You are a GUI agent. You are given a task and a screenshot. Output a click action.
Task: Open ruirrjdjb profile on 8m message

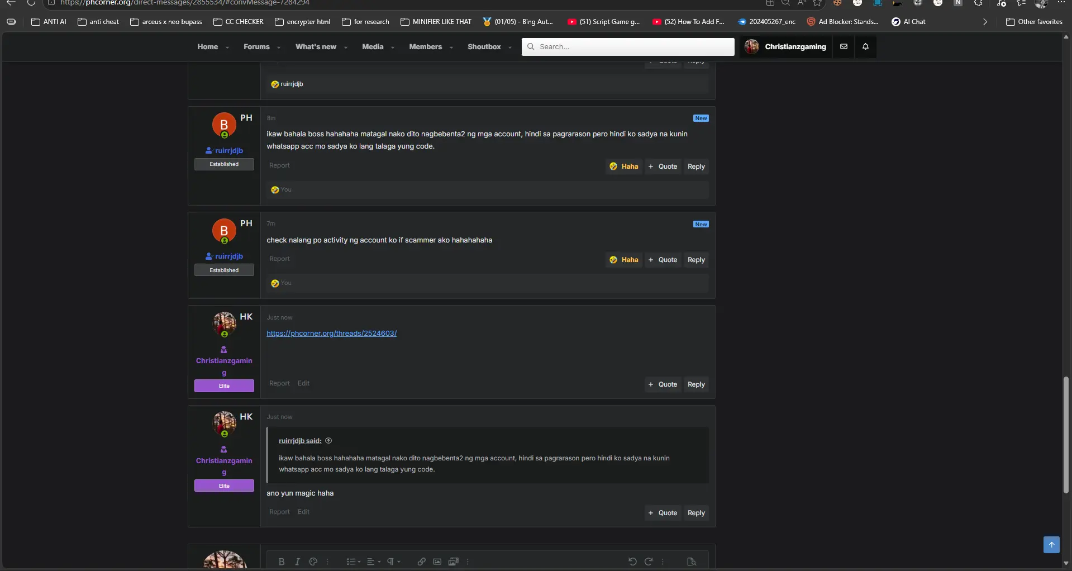point(229,151)
